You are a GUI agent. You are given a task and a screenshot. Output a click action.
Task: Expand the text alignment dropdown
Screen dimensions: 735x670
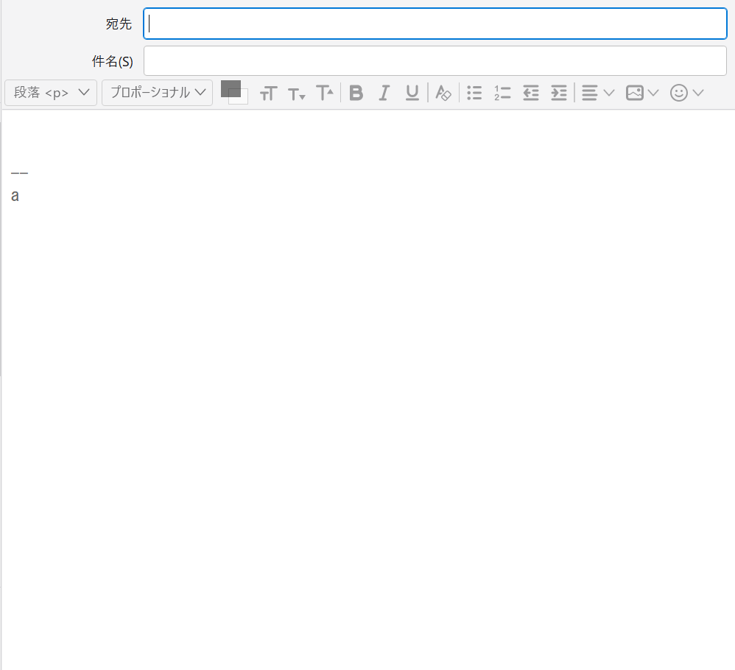pos(597,93)
